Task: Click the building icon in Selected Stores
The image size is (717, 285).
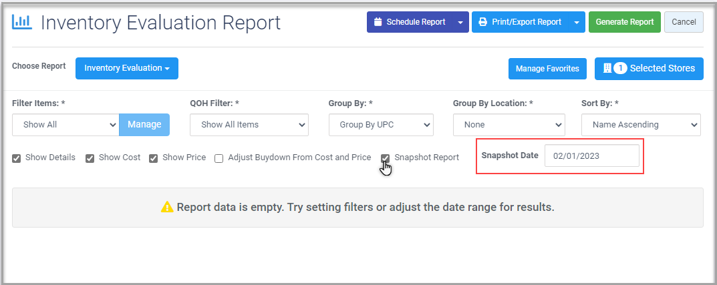Action: pos(607,69)
